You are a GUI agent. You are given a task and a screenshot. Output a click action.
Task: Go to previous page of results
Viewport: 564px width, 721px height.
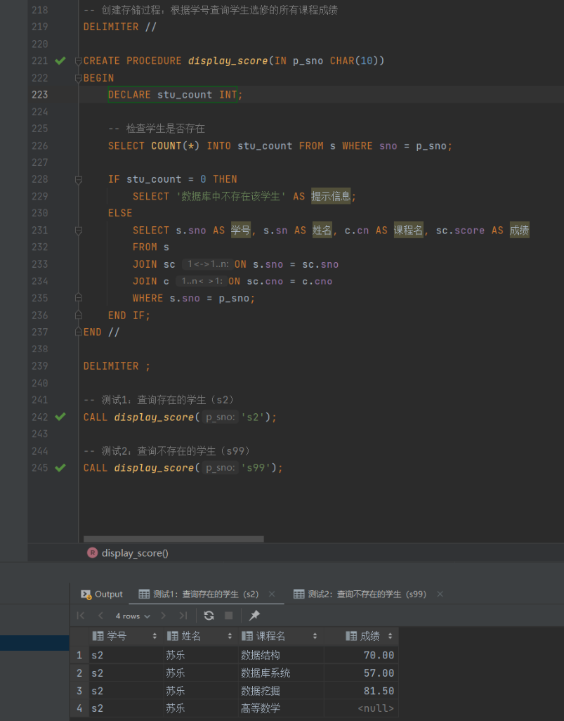(100, 616)
